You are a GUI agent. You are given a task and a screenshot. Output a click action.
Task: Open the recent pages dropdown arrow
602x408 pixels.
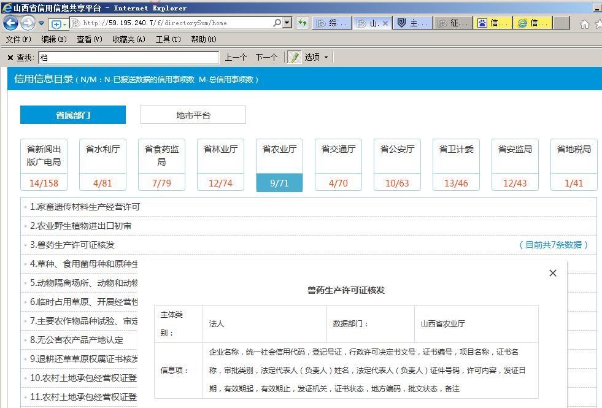click(x=42, y=23)
